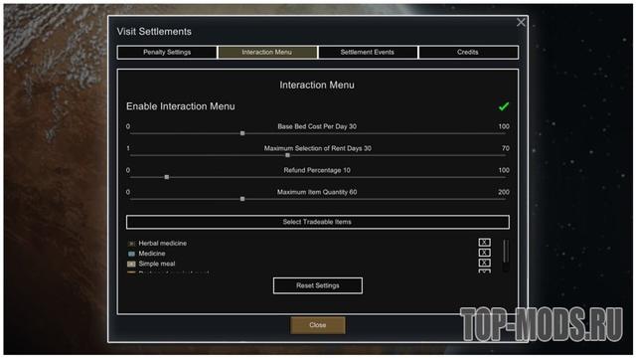The height and width of the screenshot is (358, 636).
Task: Remove Medicine with its X box
Action: (x=484, y=253)
